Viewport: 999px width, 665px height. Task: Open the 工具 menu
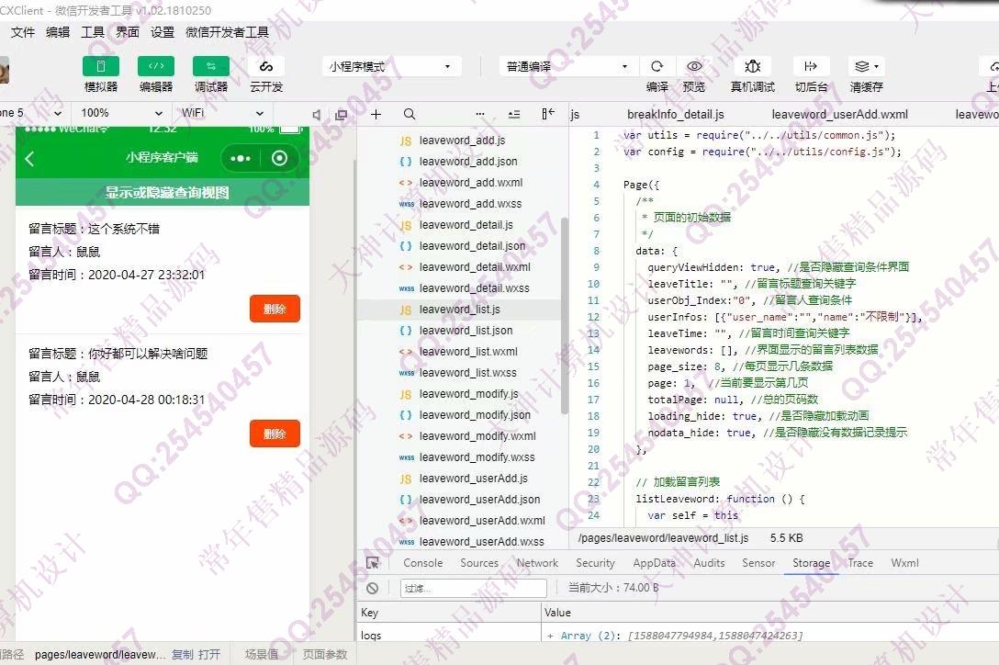93,32
